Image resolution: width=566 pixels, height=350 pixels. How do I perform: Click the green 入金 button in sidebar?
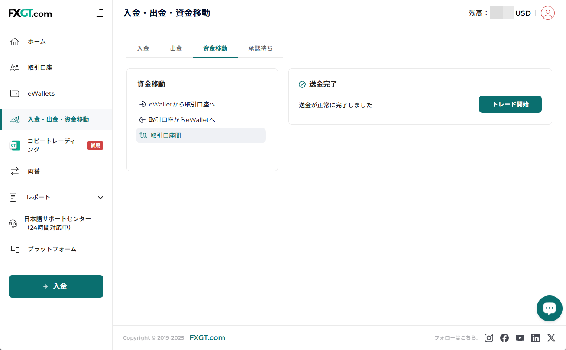click(x=56, y=286)
